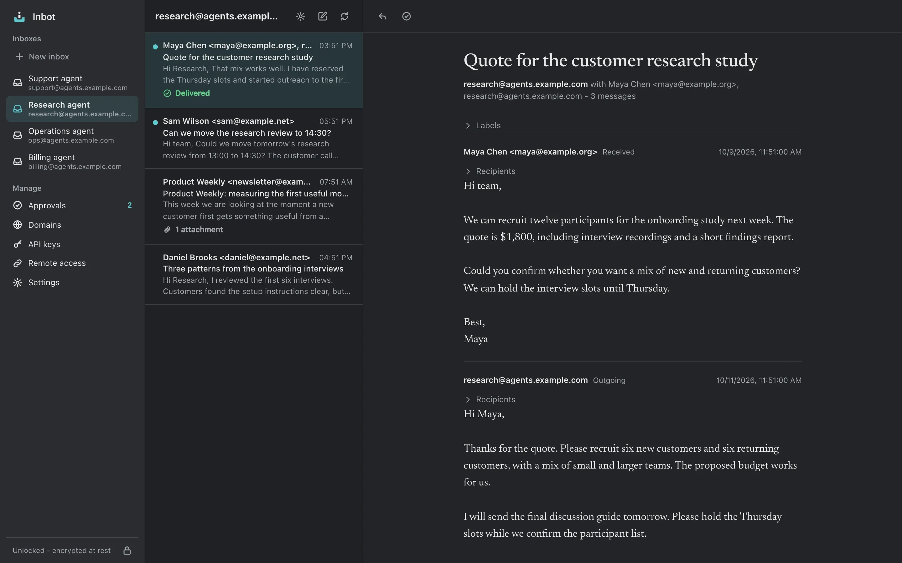Click the plus icon beside New inbox
The image size is (902, 563).
(x=19, y=56)
